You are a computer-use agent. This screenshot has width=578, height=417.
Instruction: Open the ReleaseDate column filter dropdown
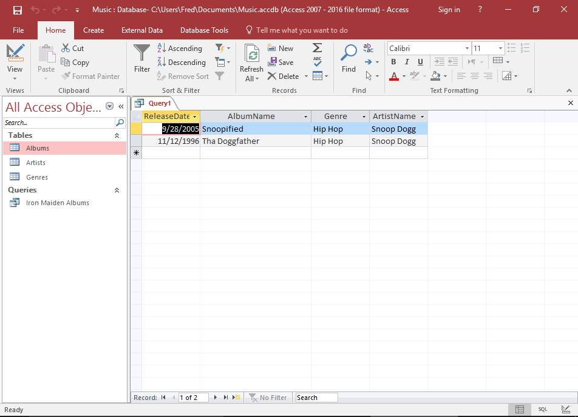tap(195, 117)
